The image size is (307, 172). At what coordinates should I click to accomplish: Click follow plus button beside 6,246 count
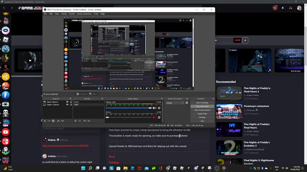point(245,40)
